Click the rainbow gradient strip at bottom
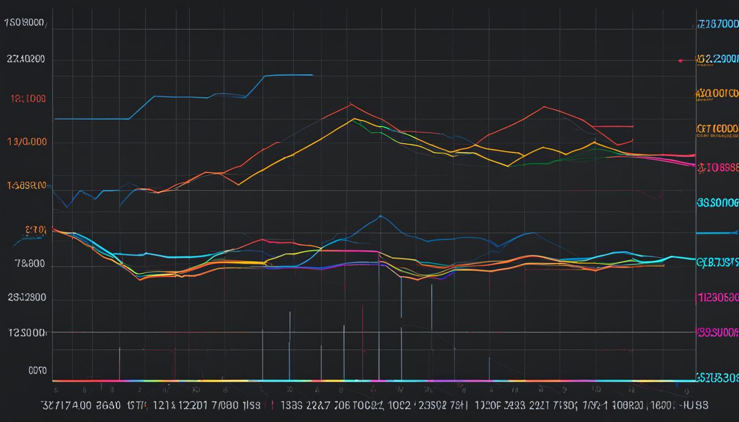Viewport: 739px width, 422px height. pyautogui.click(x=368, y=379)
